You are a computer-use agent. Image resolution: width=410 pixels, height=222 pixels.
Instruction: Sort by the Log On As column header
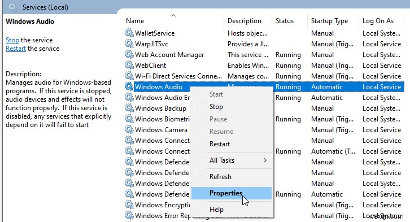click(378, 21)
